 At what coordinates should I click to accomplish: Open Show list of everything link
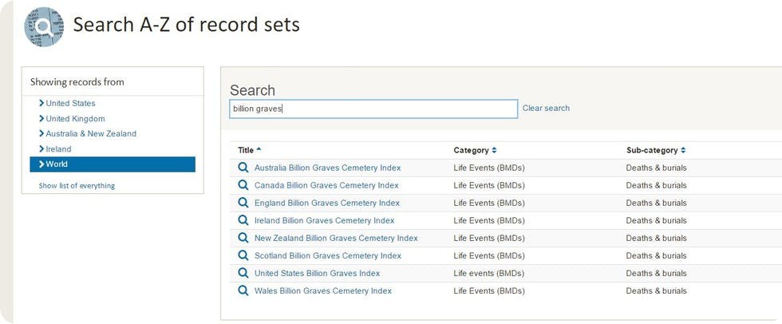77,186
